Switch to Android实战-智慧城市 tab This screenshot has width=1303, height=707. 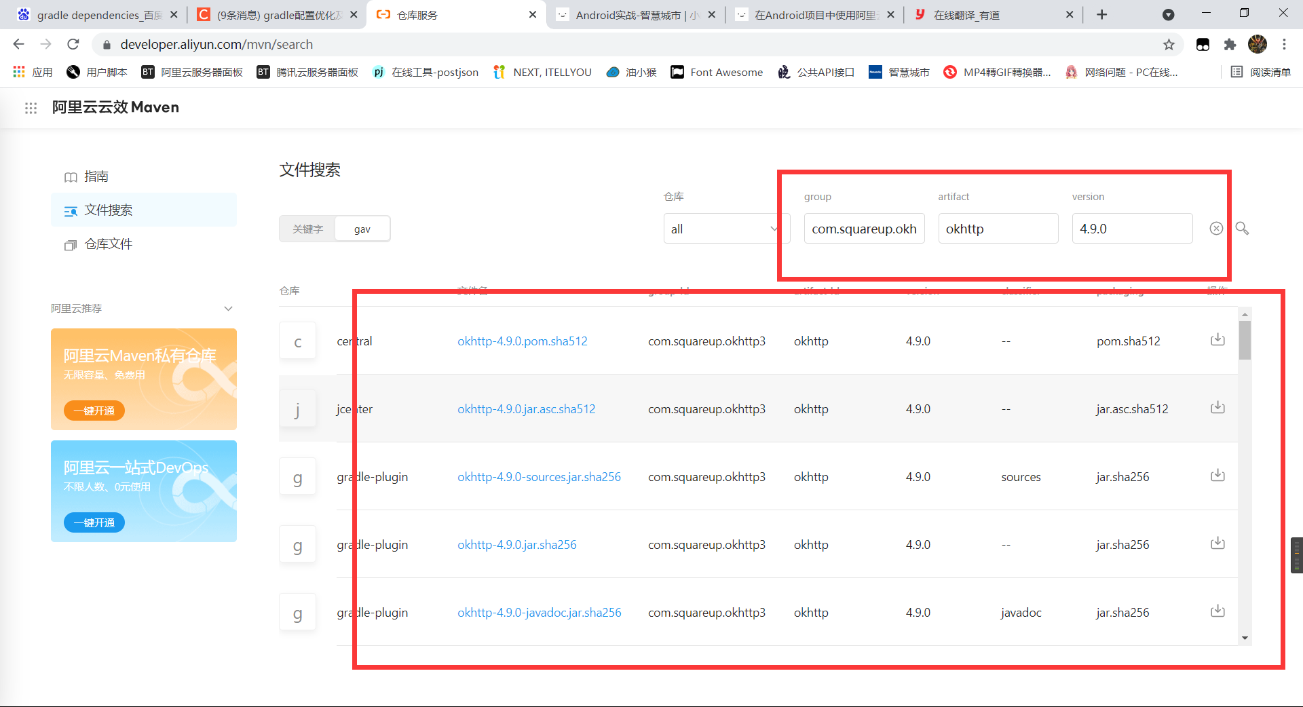tap(635, 15)
